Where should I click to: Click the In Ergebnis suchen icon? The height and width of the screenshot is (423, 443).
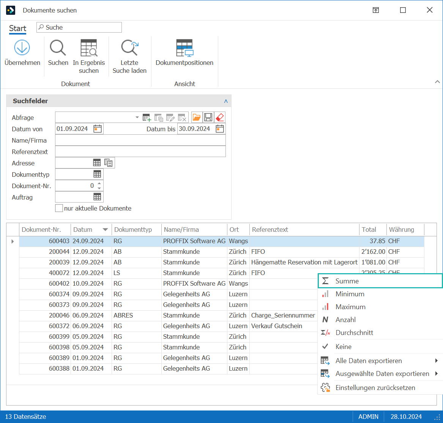[x=89, y=47]
